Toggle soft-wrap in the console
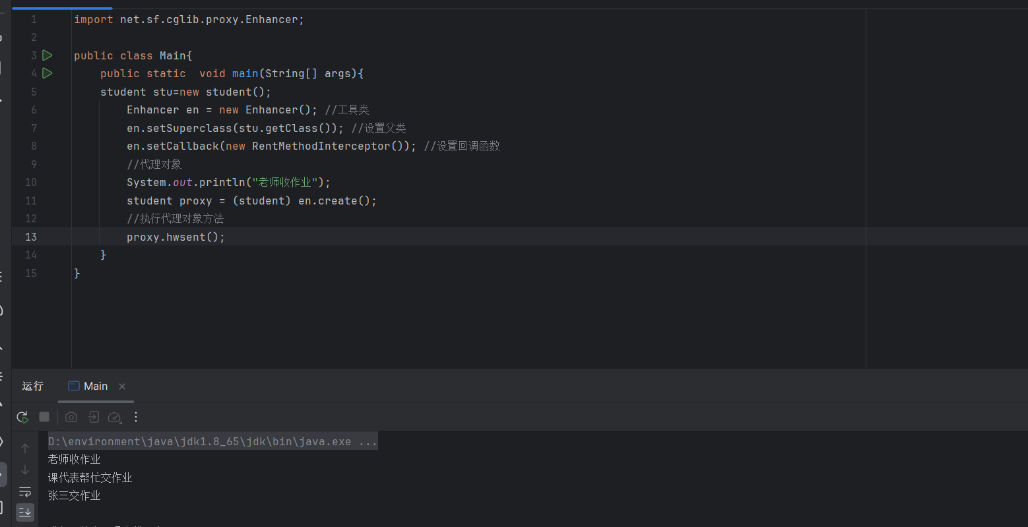1028x527 pixels. tap(25, 491)
